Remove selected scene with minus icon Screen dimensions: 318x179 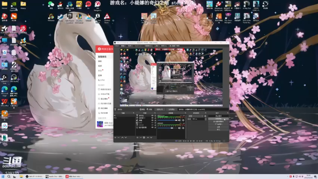pos(118,137)
